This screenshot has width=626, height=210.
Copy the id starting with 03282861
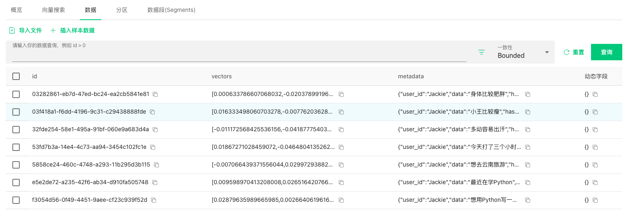[155, 94]
